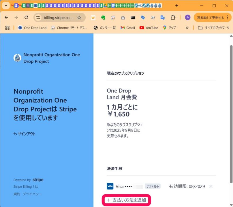233x207 pixels.
Task: Click the One Drop Project logo image
Action: click(x=17, y=58)
